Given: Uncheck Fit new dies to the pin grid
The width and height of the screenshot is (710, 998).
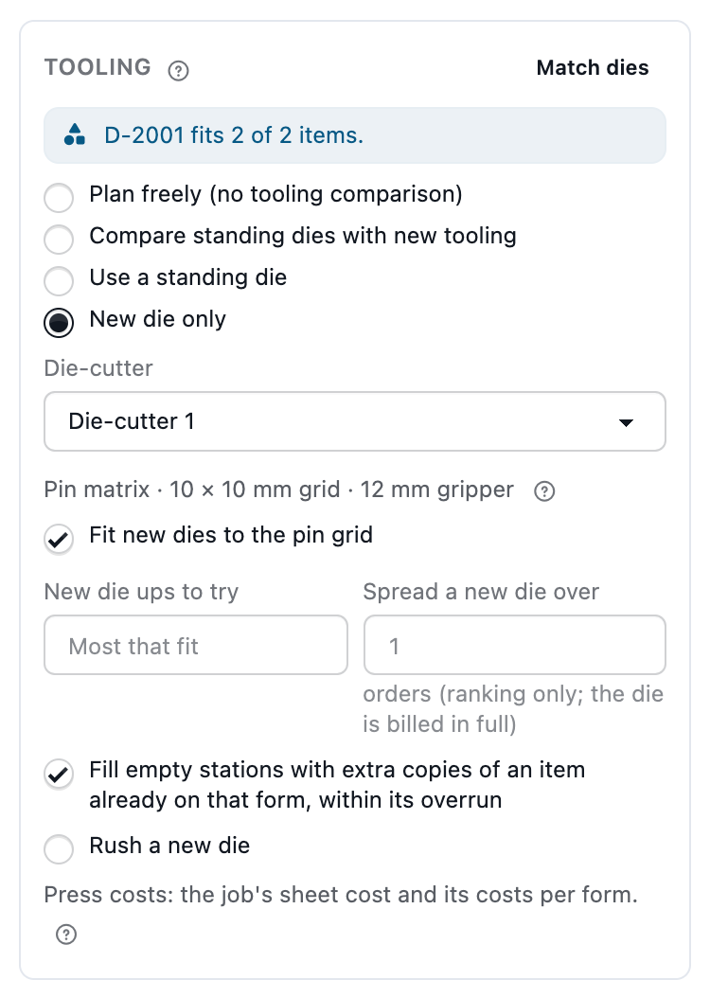Looking at the screenshot, I should click(59, 539).
